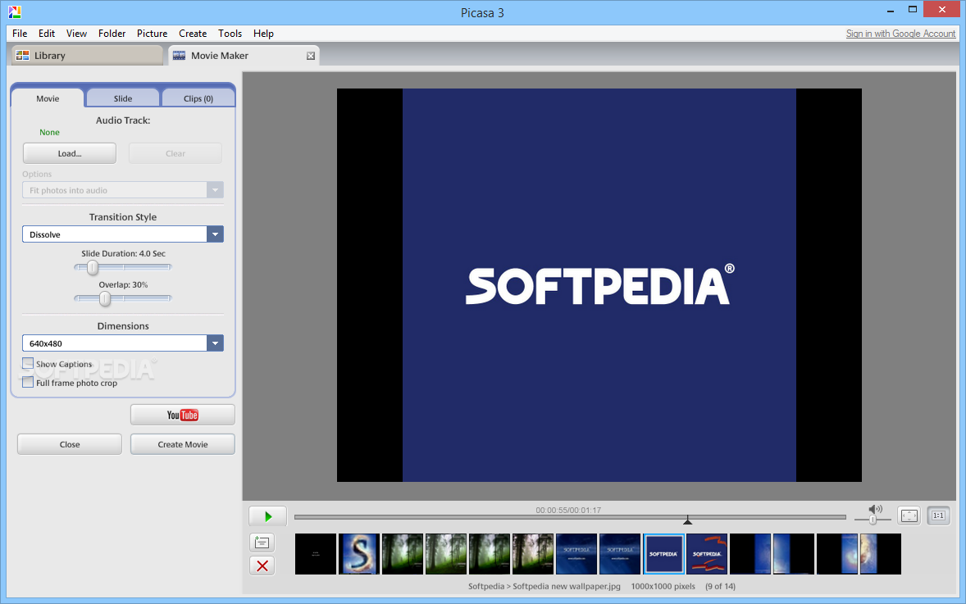Sign in with Google Account
Viewport: 966px width, 604px height.
pyautogui.click(x=900, y=34)
